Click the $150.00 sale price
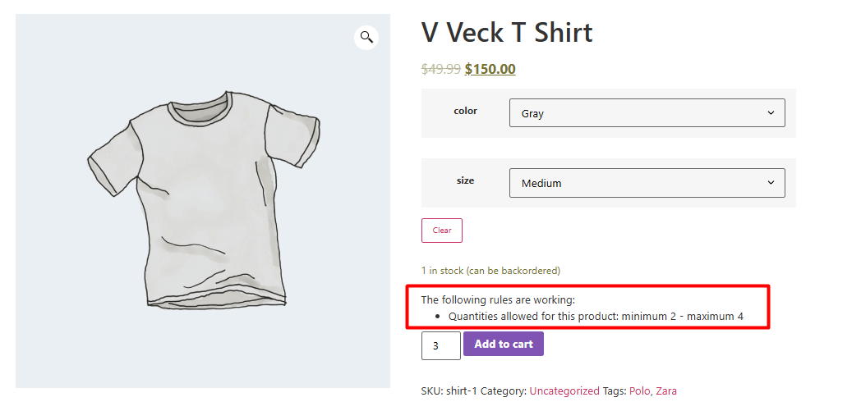 tap(490, 69)
